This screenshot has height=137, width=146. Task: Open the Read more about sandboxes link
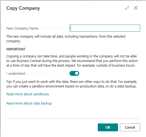coord(28,94)
